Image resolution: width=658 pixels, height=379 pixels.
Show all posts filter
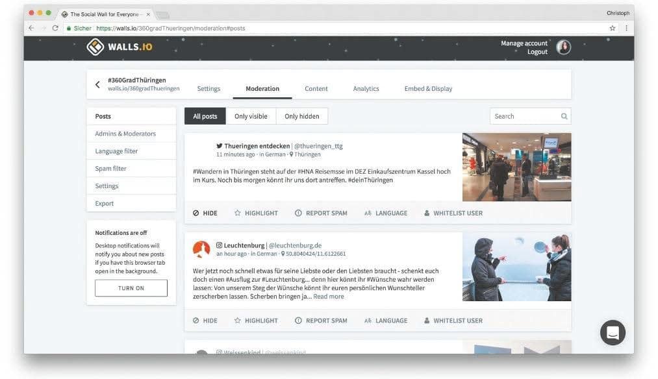[205, 116]
